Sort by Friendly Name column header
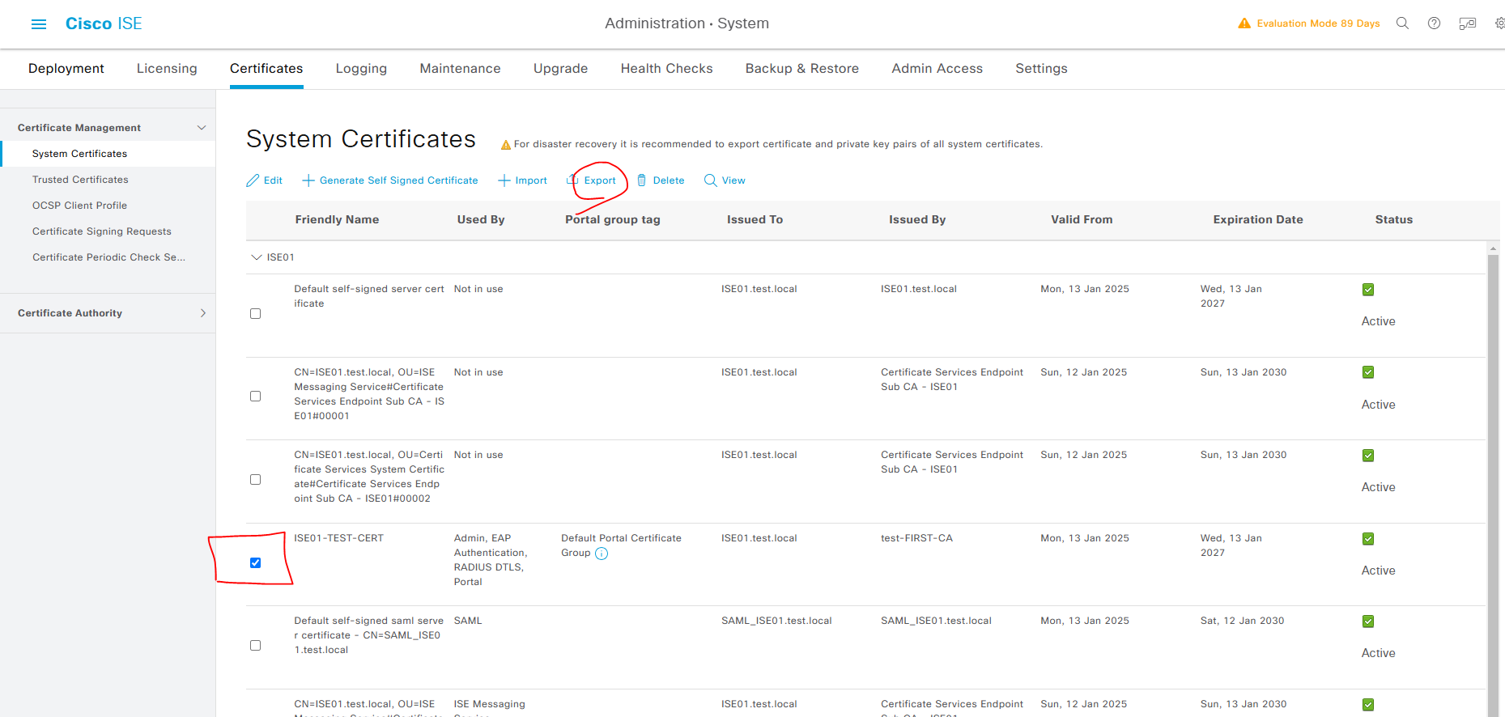 337,219
